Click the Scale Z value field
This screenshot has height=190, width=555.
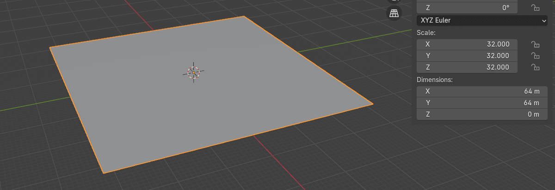pos(467,67)
